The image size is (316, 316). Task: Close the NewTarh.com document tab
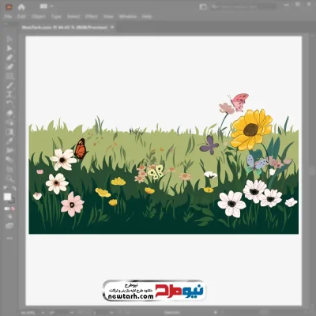(x=112, y=27)
